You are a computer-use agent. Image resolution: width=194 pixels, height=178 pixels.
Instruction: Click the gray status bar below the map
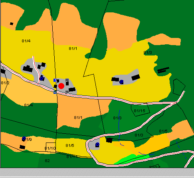click(97, 173)
